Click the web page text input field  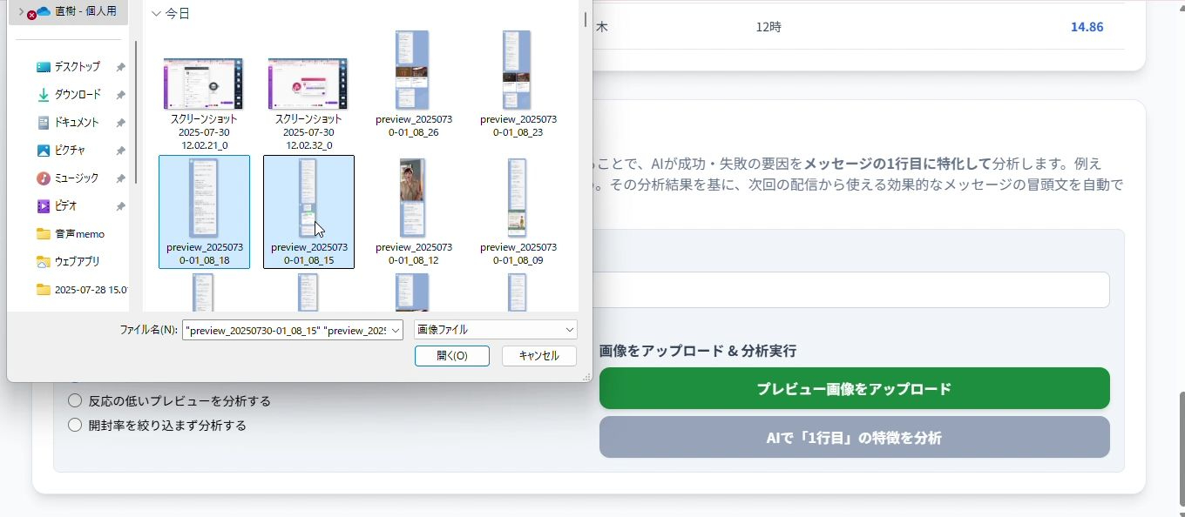(850, 290)
